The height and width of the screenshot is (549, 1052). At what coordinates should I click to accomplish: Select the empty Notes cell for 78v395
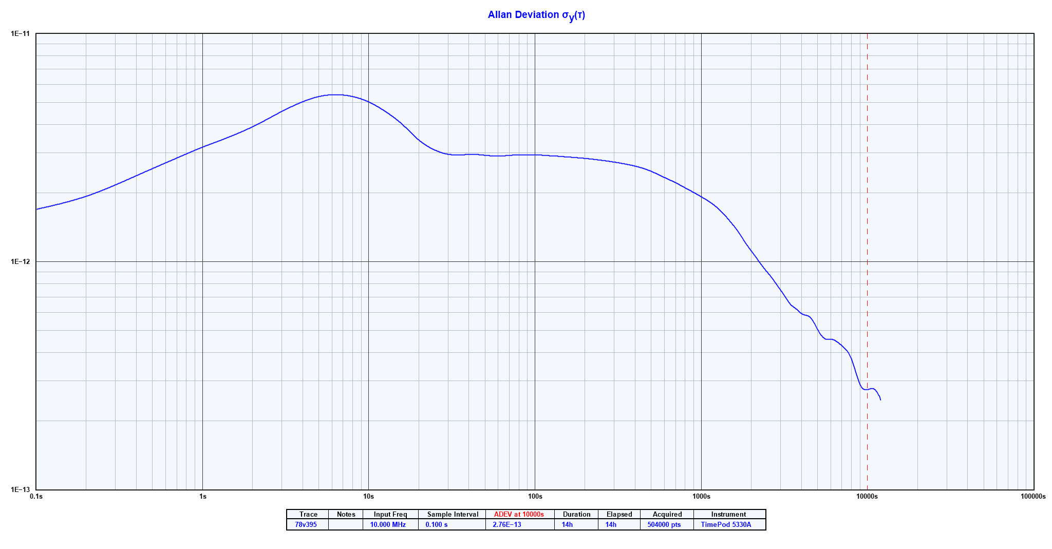click(346, 524)
